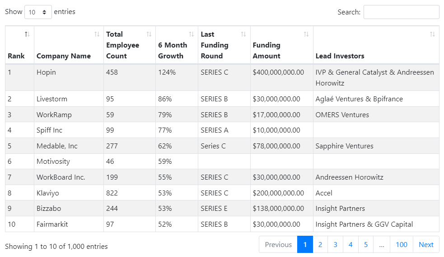Image resolution: width=444 pixels, height=257 pixels.
Task: Select the WorkRamp company cell
Action: (x=69, y=114)
